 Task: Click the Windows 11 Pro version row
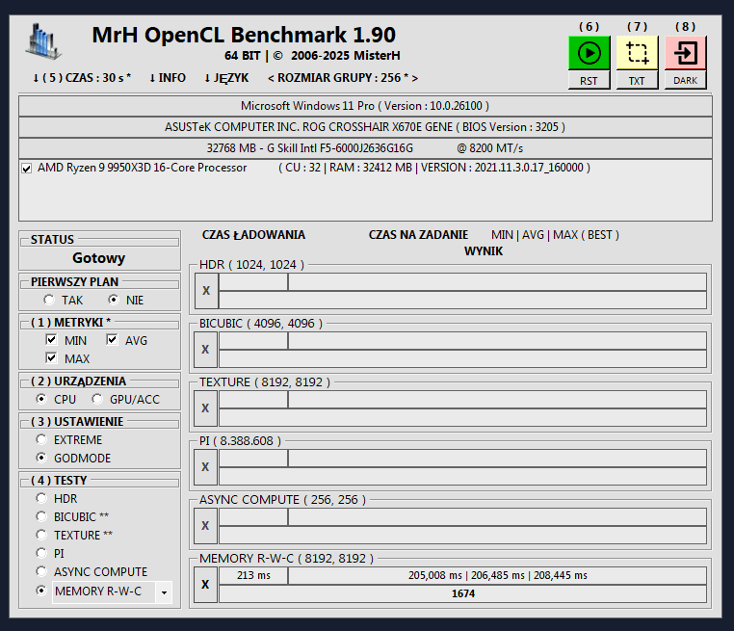(365, 106)
